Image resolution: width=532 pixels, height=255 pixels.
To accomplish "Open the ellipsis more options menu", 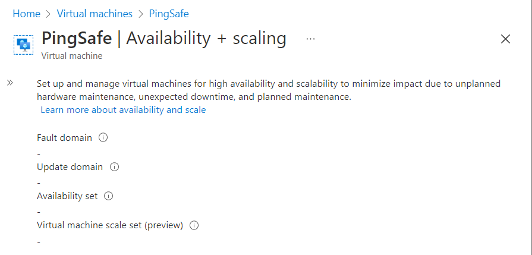I will pos(310,39).
